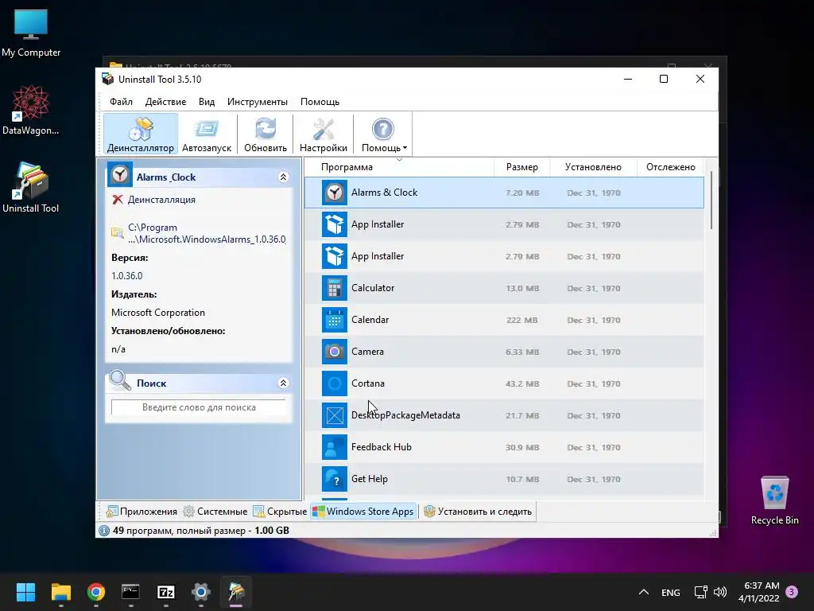Switch to the Приложения tab
Viewport: 814px width, 611px height.
[141, 512]
